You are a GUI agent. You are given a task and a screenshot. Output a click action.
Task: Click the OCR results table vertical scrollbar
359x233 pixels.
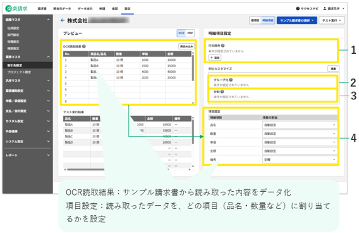(193, 68)
